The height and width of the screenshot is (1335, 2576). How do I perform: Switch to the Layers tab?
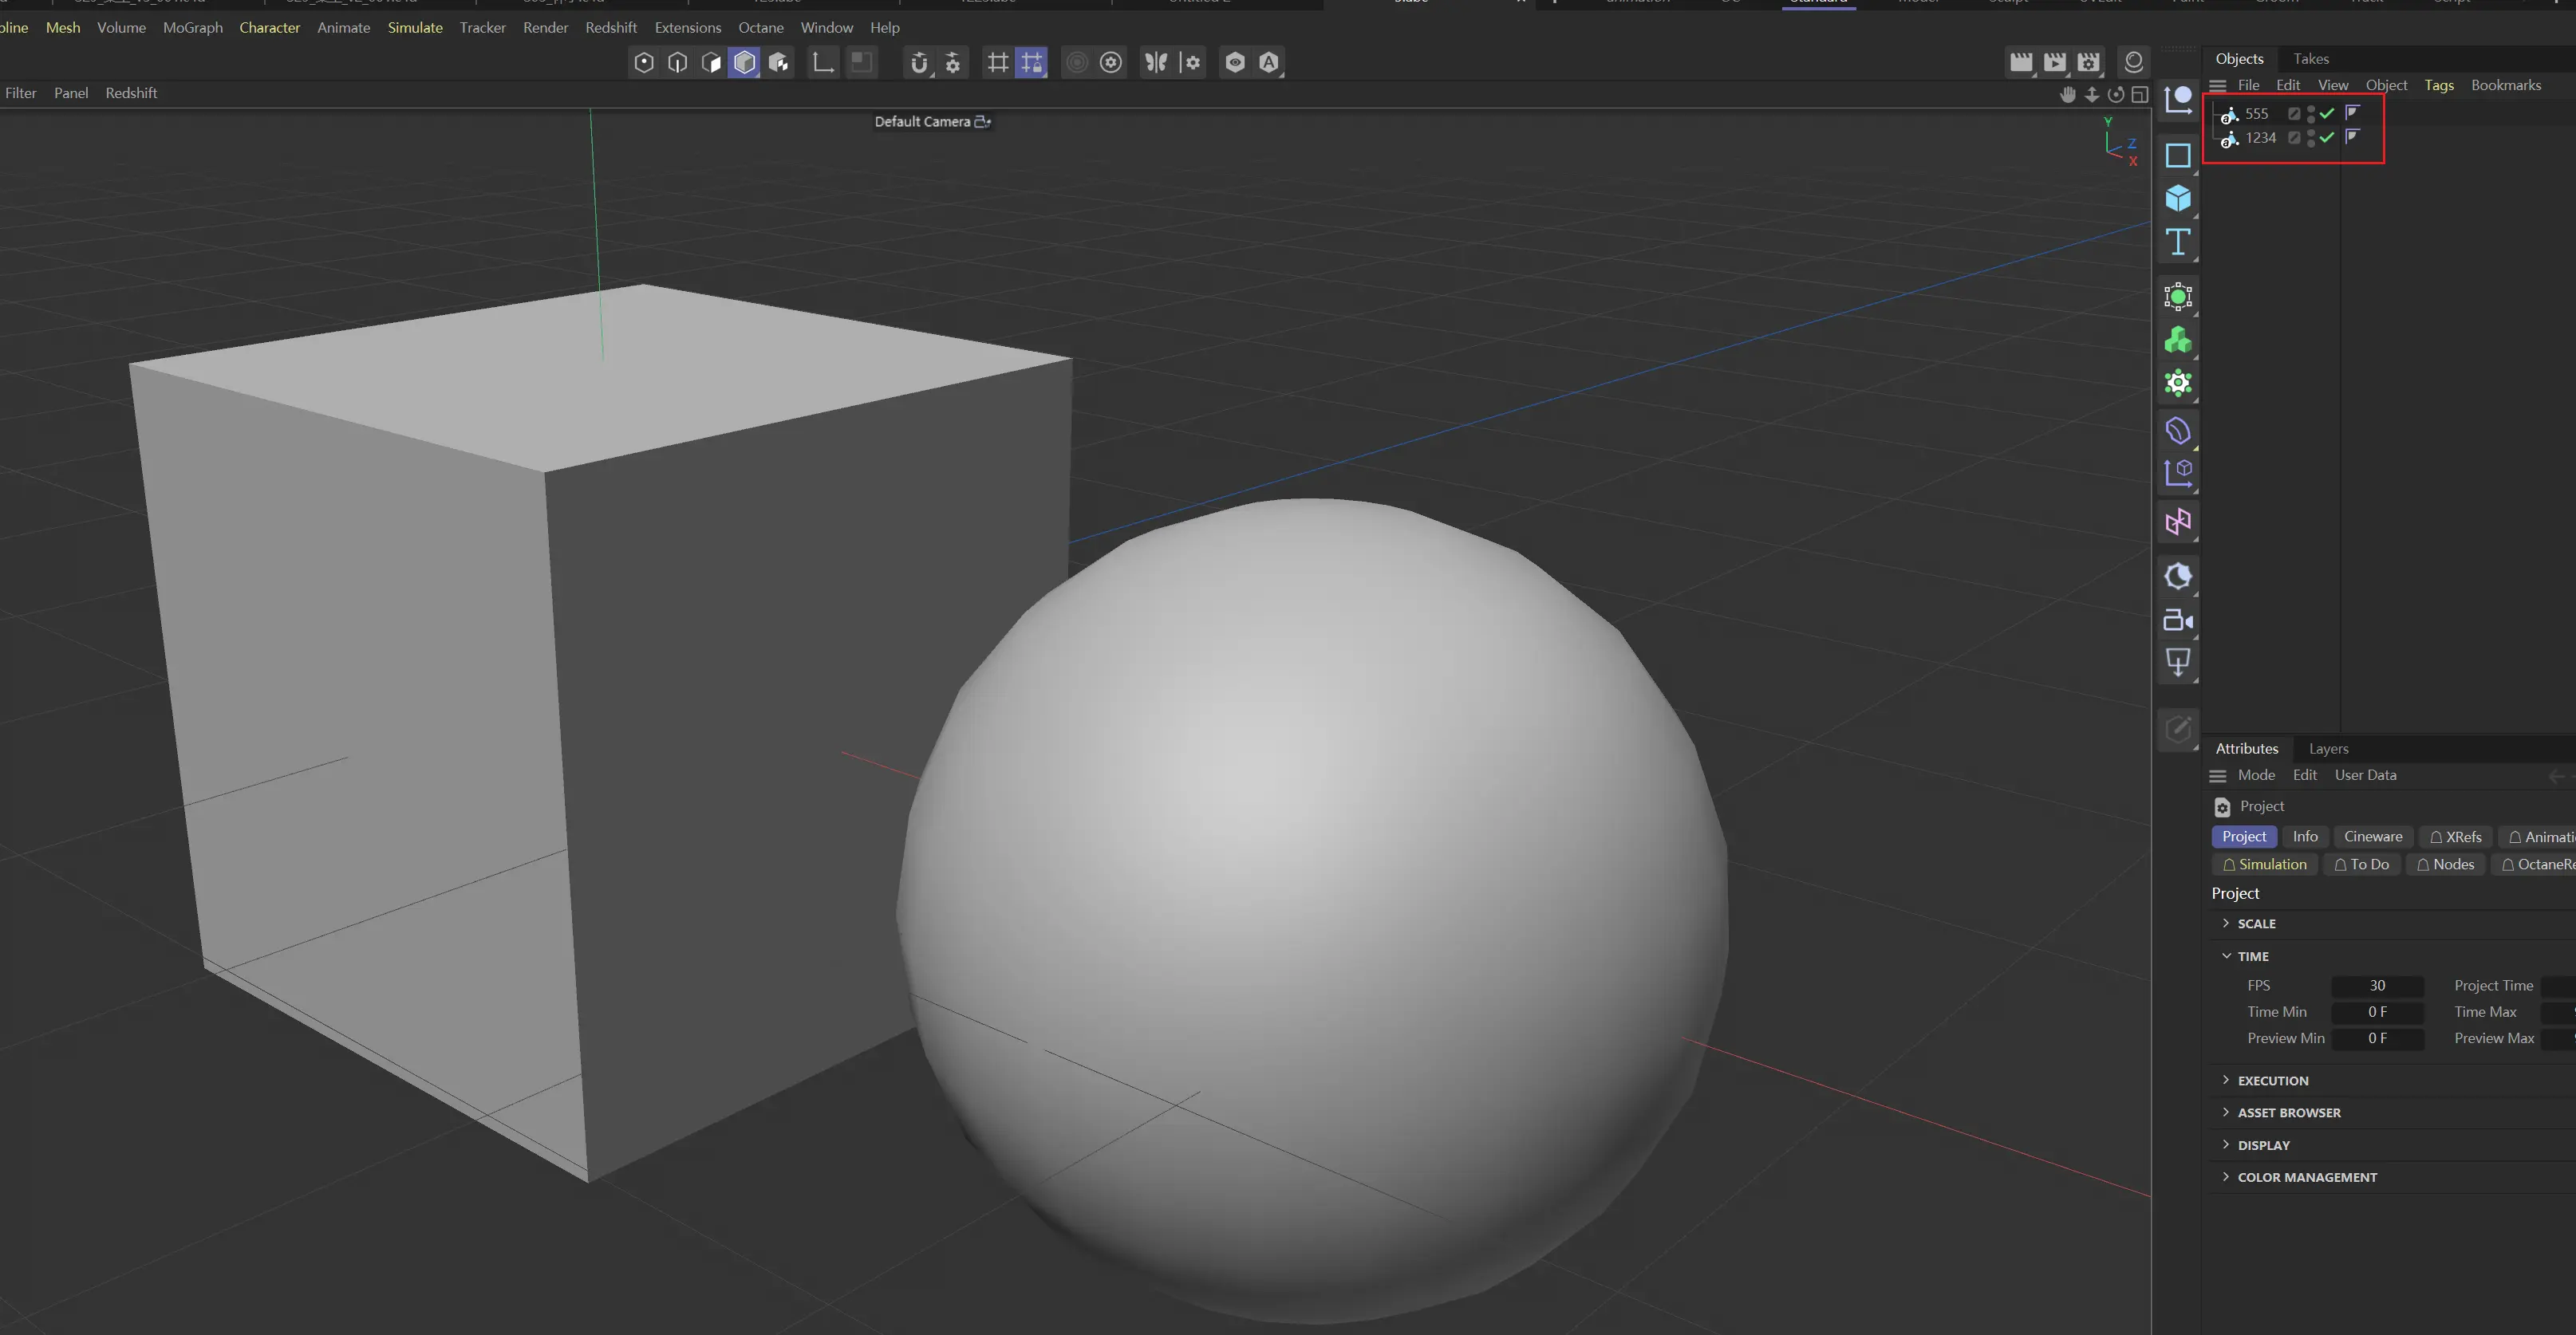click(x=2328, y=749)
